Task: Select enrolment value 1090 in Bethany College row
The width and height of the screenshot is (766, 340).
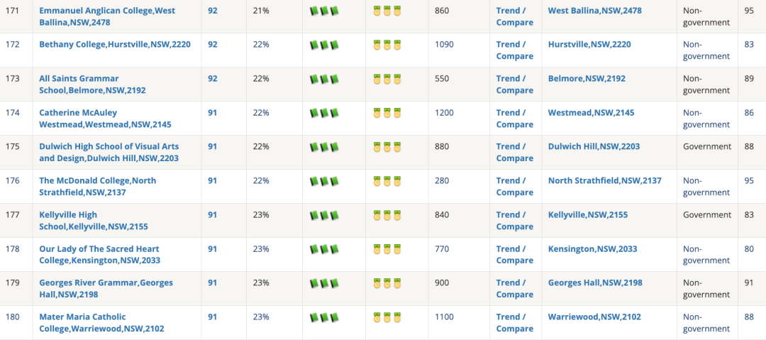Action: (444, 45)
